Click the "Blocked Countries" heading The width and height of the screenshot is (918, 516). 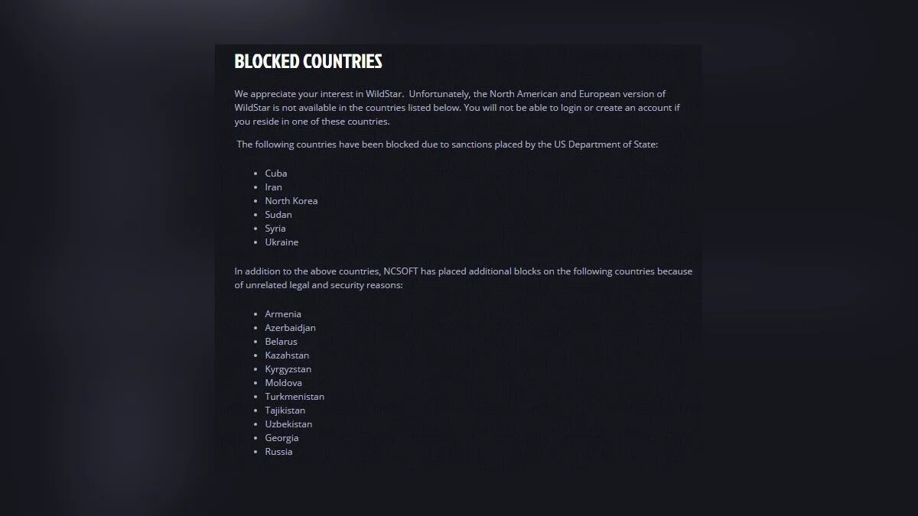click(x=308, y=62)
